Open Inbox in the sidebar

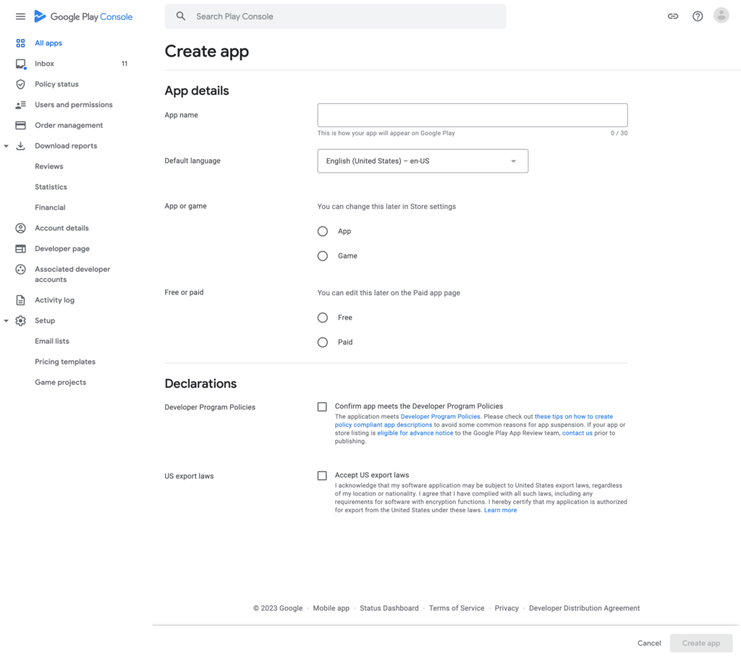(x=44, y=64)
